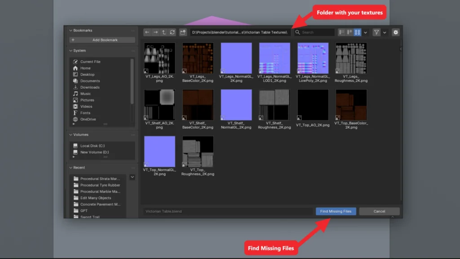Select VT_Legs_NormalGL_LowPoly_2K.png thumbnail
Viewport: 460px width, 259px height.
[313, 58]
